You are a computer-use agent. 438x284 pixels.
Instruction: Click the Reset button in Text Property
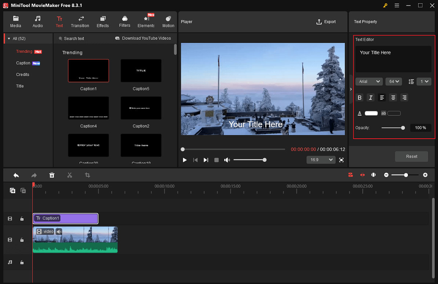[x=411, y=156]
